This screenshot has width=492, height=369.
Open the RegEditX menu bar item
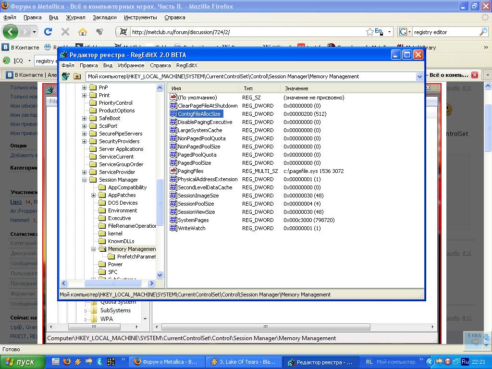[x=186, y=65]
